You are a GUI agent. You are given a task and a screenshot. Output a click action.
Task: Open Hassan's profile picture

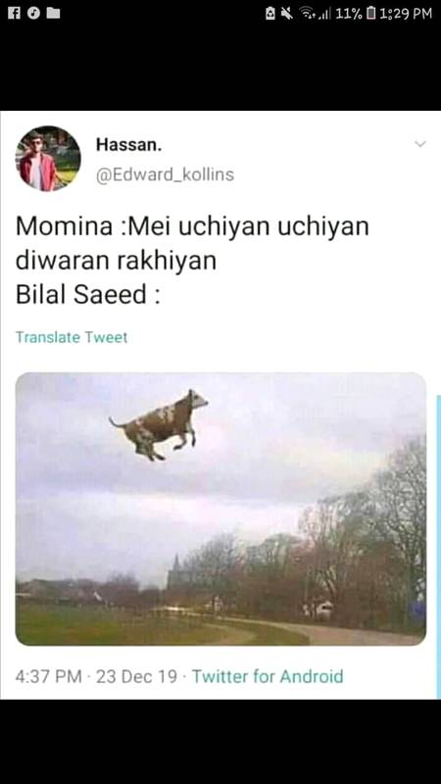[x=48, y=159]
